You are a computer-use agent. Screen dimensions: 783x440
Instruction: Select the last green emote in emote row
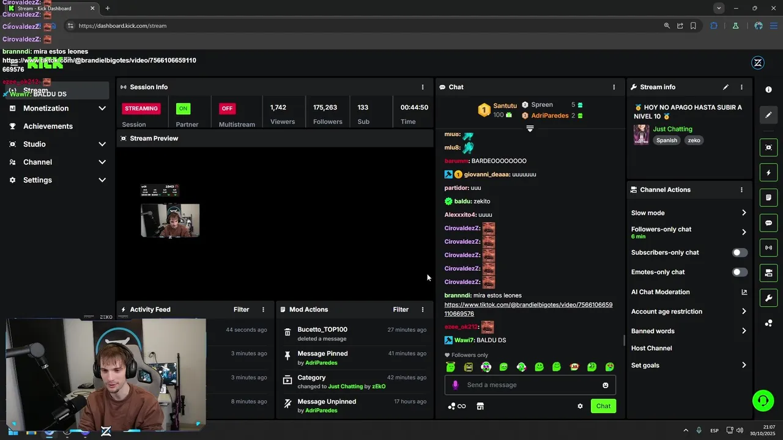click(610, 367)
